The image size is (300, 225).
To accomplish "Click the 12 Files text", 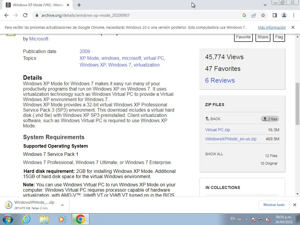I will coord(271,156).
